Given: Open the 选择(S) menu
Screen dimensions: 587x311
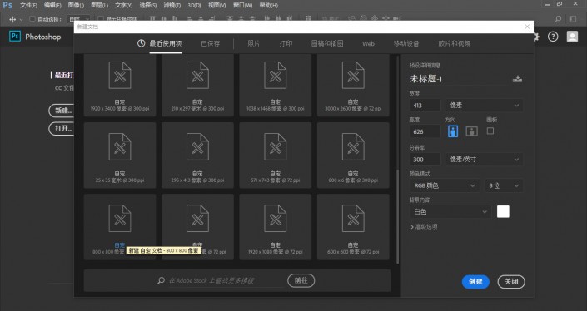Looking at the screenshot, I should click(x=148, y=5).
